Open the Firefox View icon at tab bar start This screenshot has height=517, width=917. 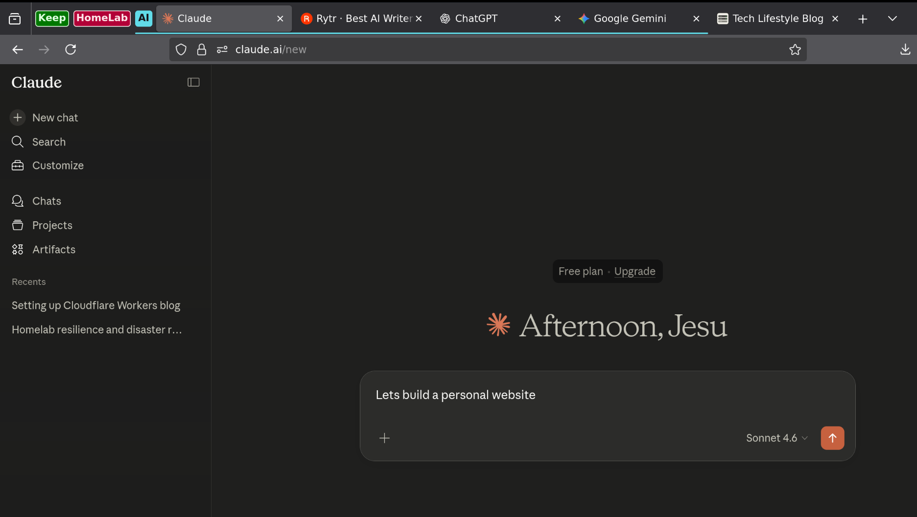15,19
